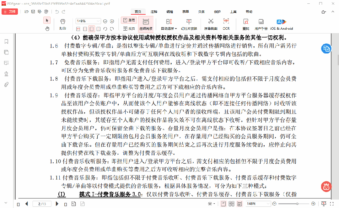Screen dimensions: 339x208
Task: Go to the next page with right arrow
Action: 57,204
